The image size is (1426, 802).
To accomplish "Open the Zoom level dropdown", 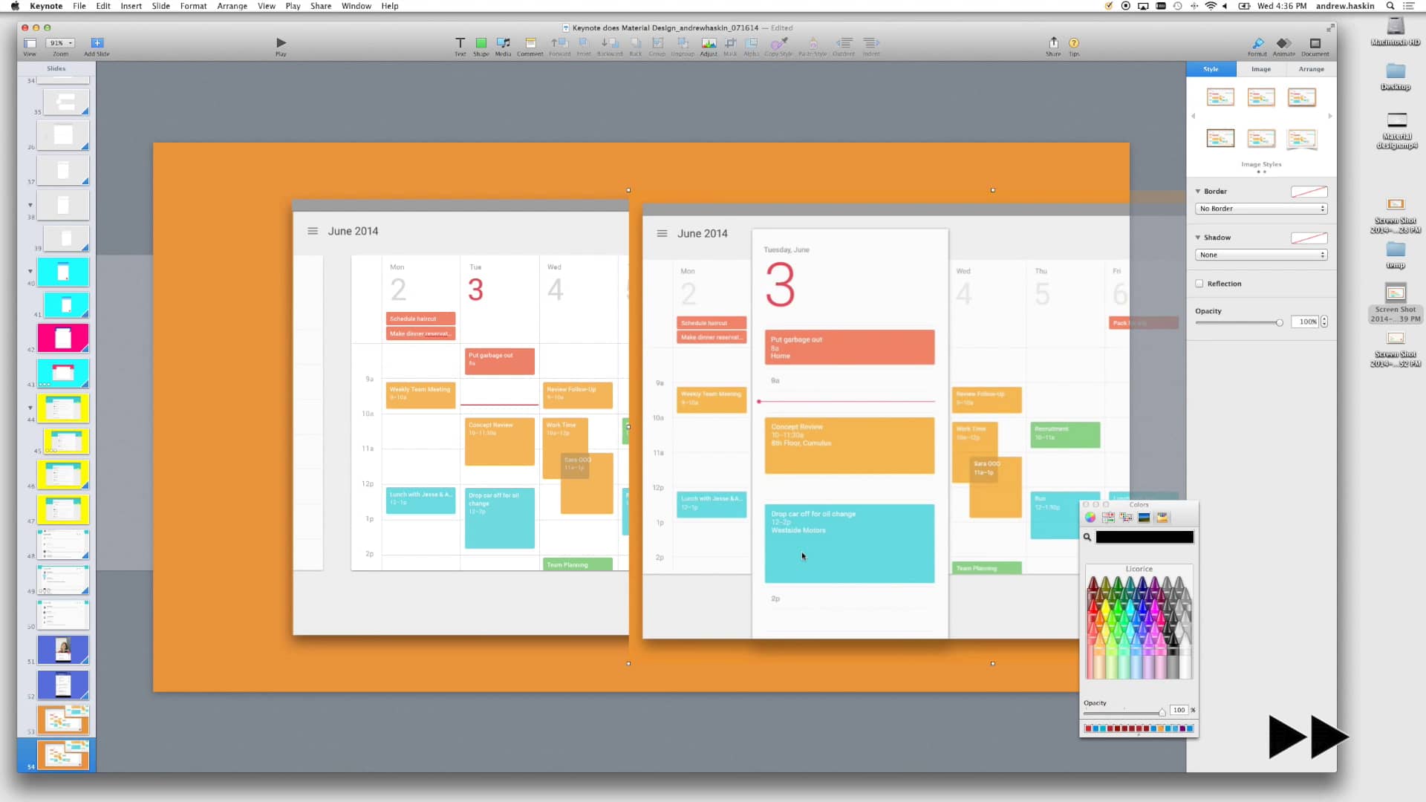I will [x=59, y=42].
